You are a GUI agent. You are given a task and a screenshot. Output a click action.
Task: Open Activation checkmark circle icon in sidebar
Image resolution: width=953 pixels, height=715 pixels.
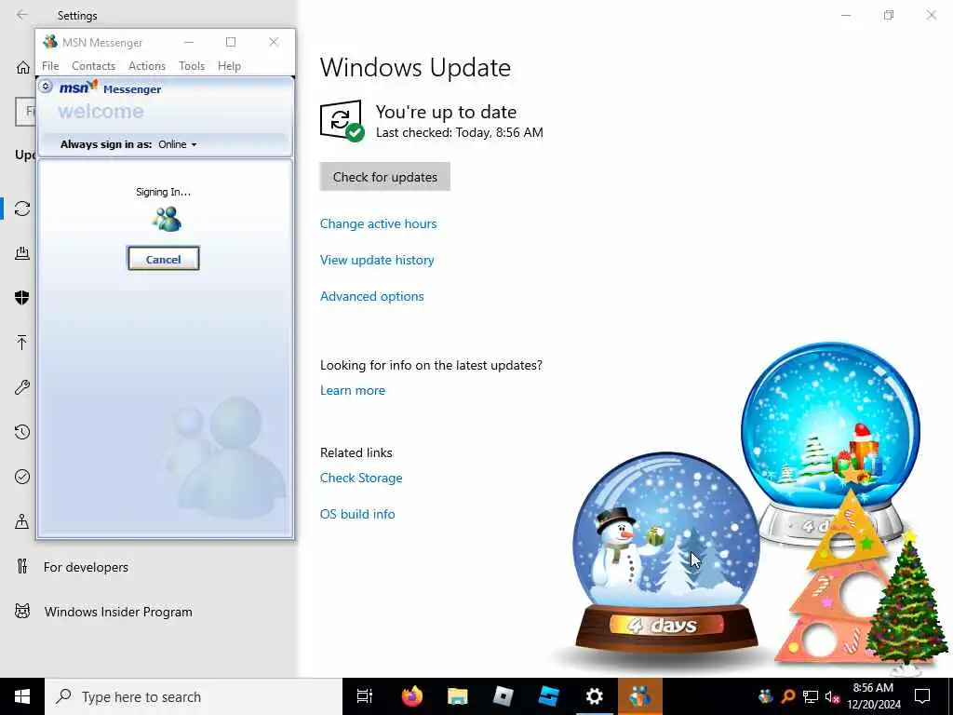coord(22,477)
